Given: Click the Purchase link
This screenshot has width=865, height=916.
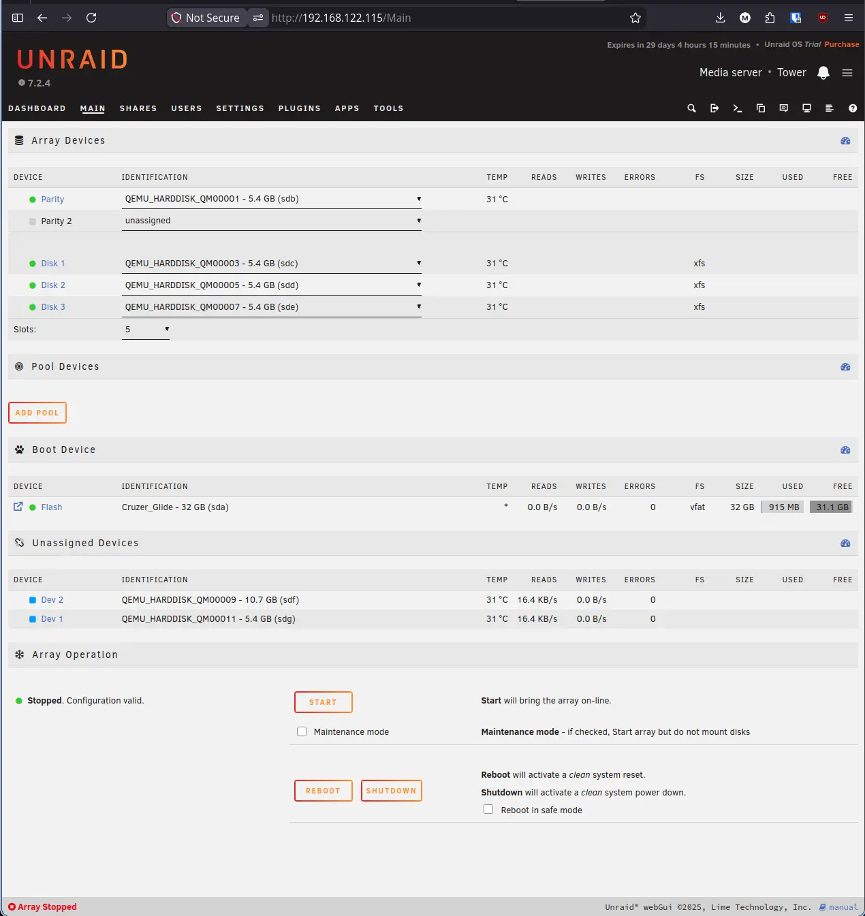Looking at the screenshot, I should (842, 44).
